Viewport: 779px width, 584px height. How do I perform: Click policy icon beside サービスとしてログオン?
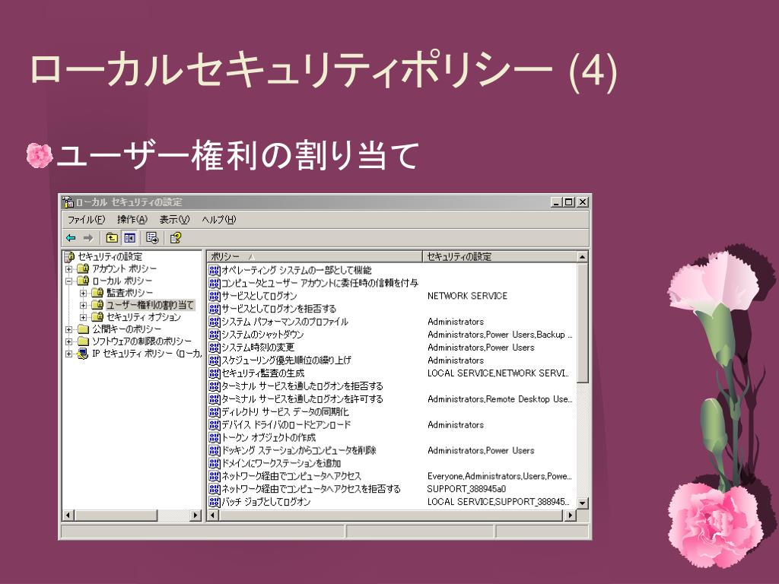214,296
